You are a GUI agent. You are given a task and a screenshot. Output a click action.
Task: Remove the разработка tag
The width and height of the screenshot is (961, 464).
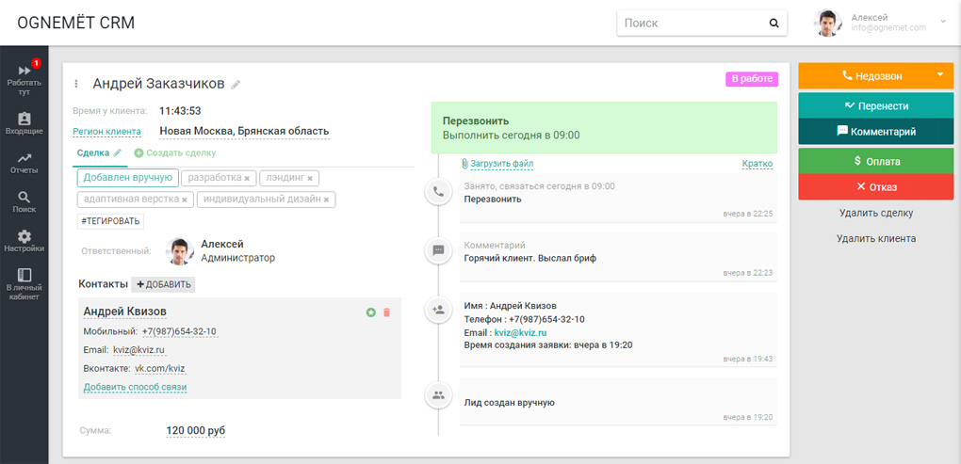[x=247, y=178]
